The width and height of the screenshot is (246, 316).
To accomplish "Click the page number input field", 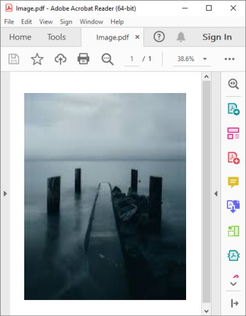I will 132,59.
